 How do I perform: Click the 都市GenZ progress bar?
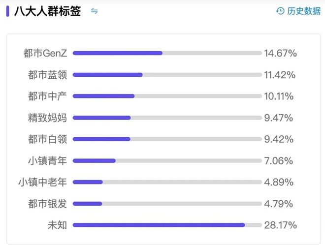coord(167,53)
